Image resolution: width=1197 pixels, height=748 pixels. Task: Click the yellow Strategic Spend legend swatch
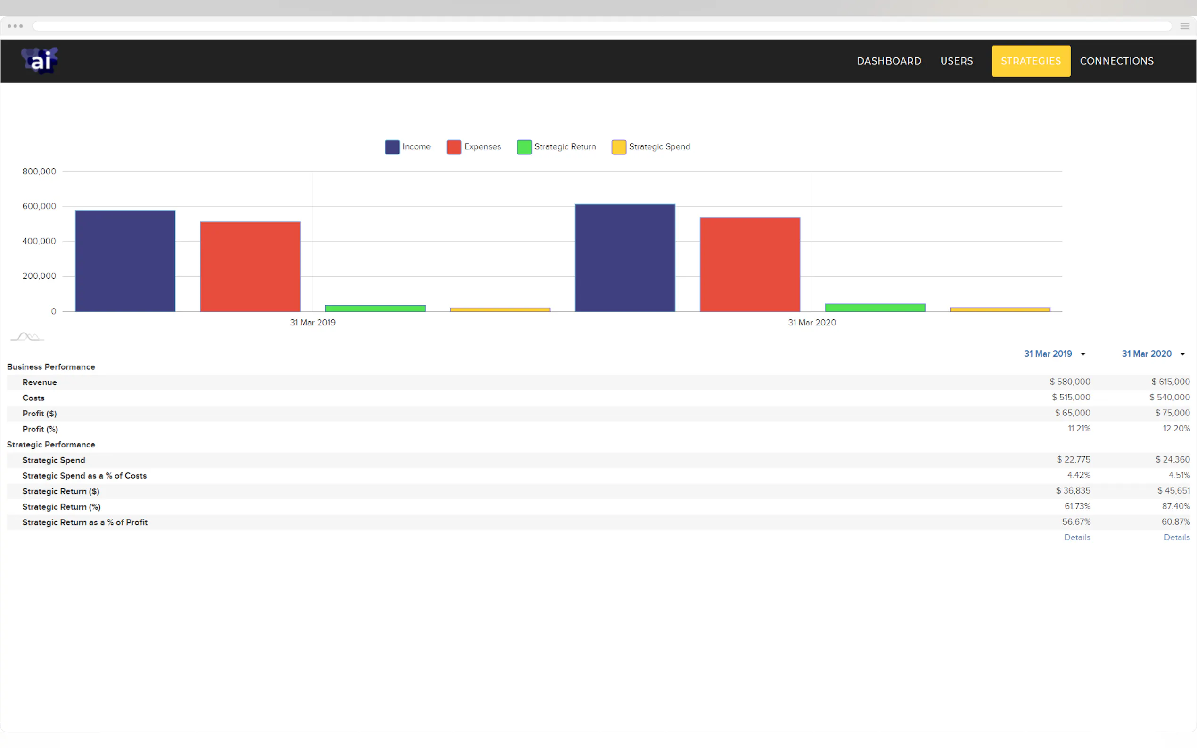tap(619, 147)
